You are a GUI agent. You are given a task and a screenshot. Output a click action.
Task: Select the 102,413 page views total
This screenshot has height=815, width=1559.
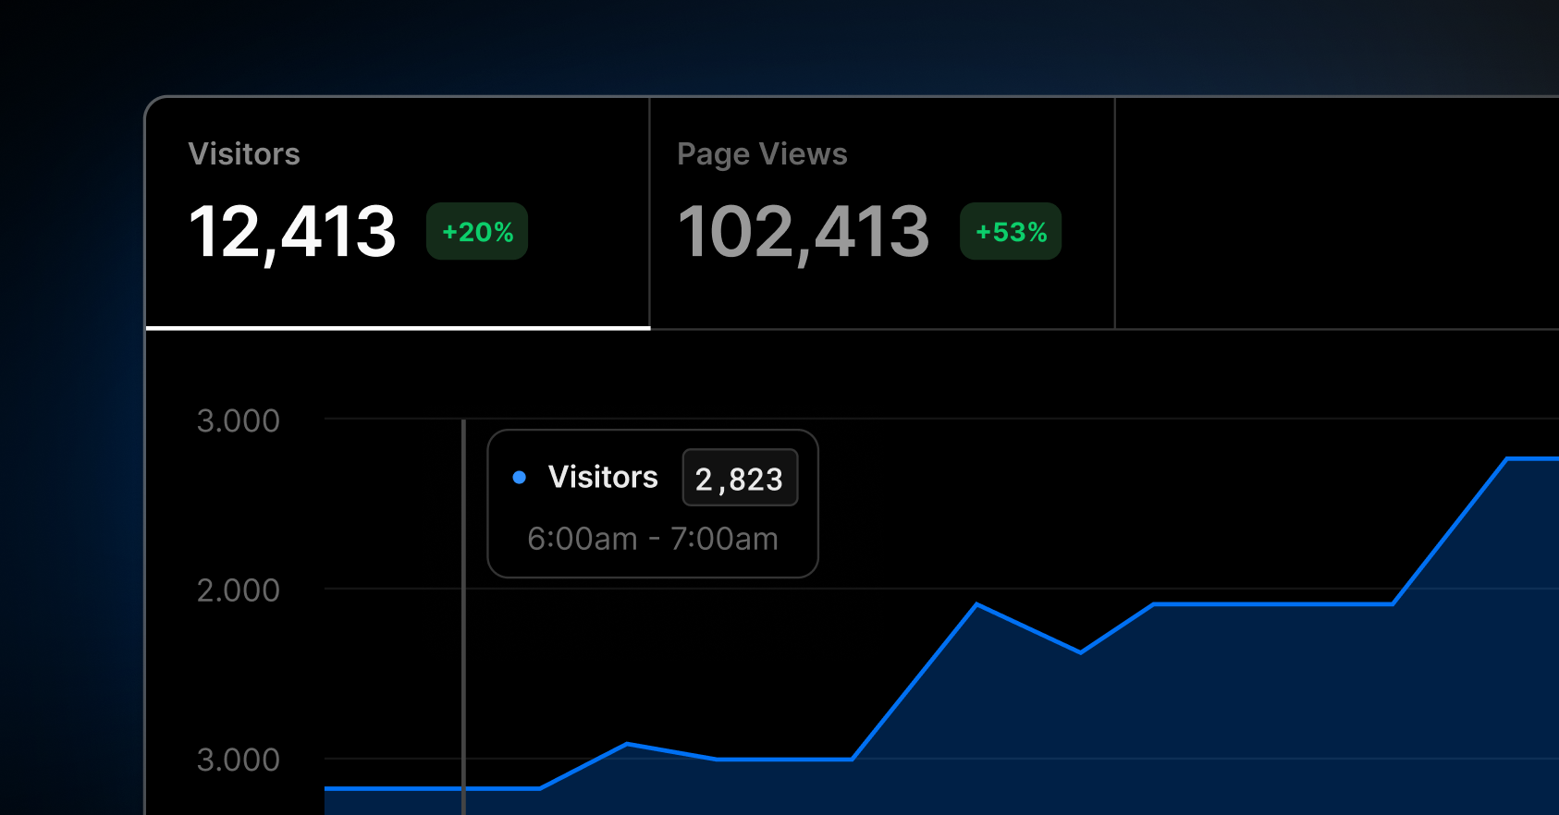804,232
